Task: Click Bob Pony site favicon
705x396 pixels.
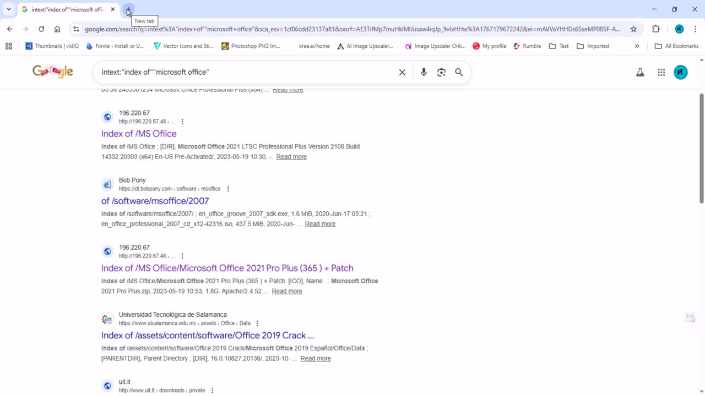Action: pos(107,184)
